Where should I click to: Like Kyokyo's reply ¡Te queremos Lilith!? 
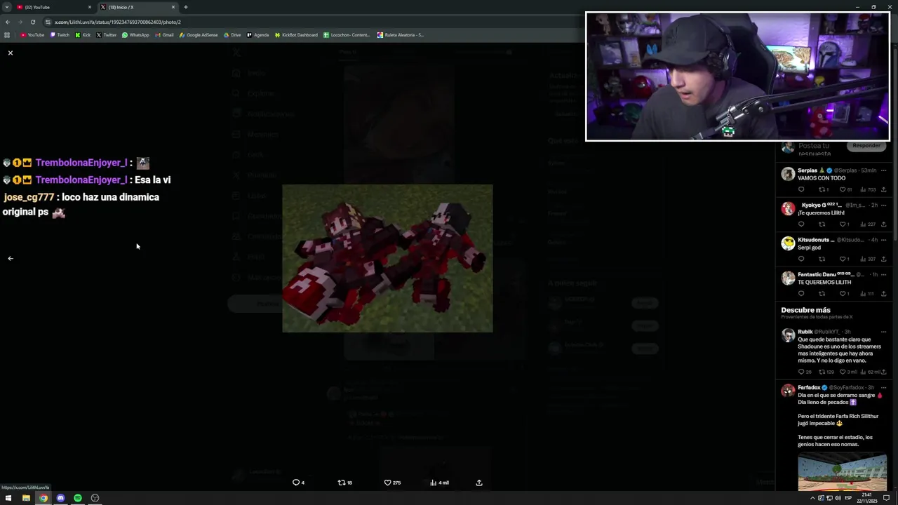(x=845, y=224)
